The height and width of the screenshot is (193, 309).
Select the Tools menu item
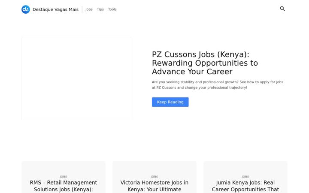tap(112, 9)
